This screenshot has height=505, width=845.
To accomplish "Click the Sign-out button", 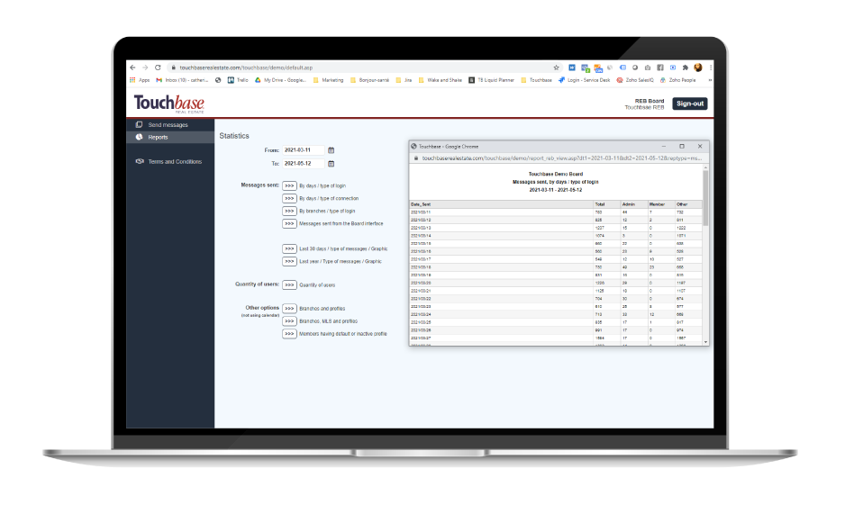I will [x=690, y=104].
